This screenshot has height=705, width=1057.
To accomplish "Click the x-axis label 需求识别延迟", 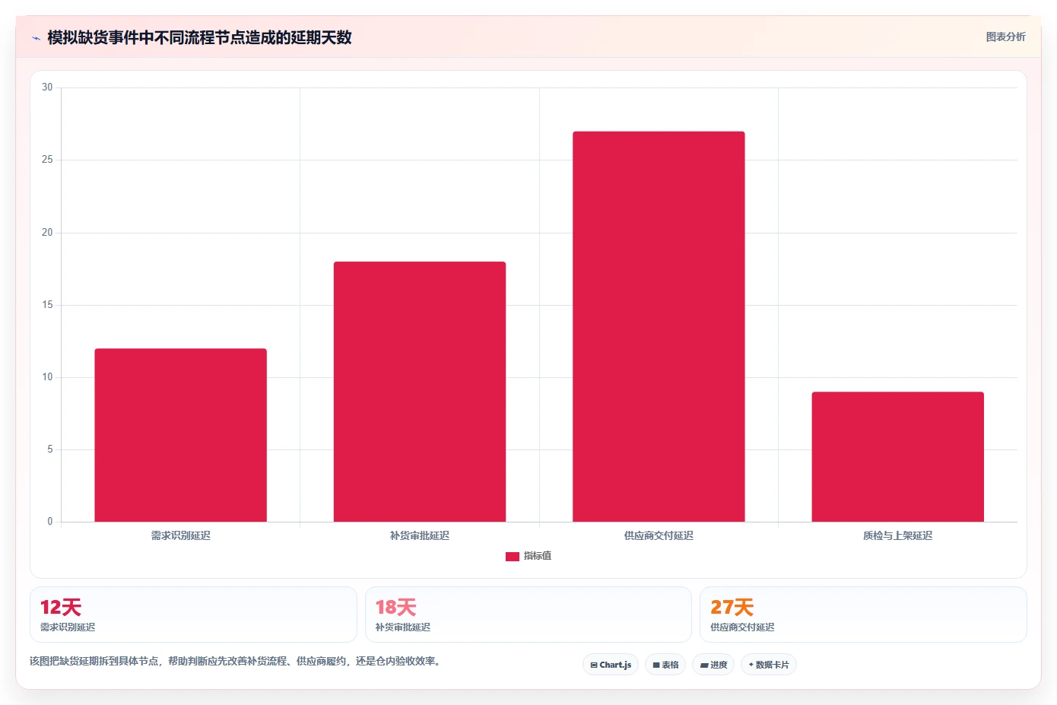I will coord(180,535).
